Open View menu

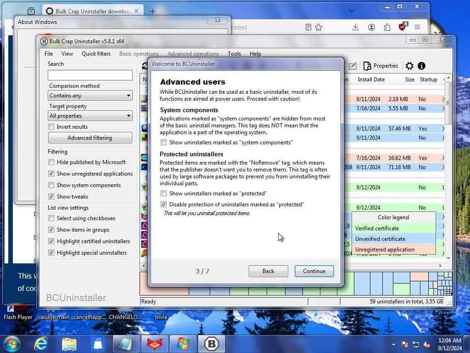tap(67, 54)
